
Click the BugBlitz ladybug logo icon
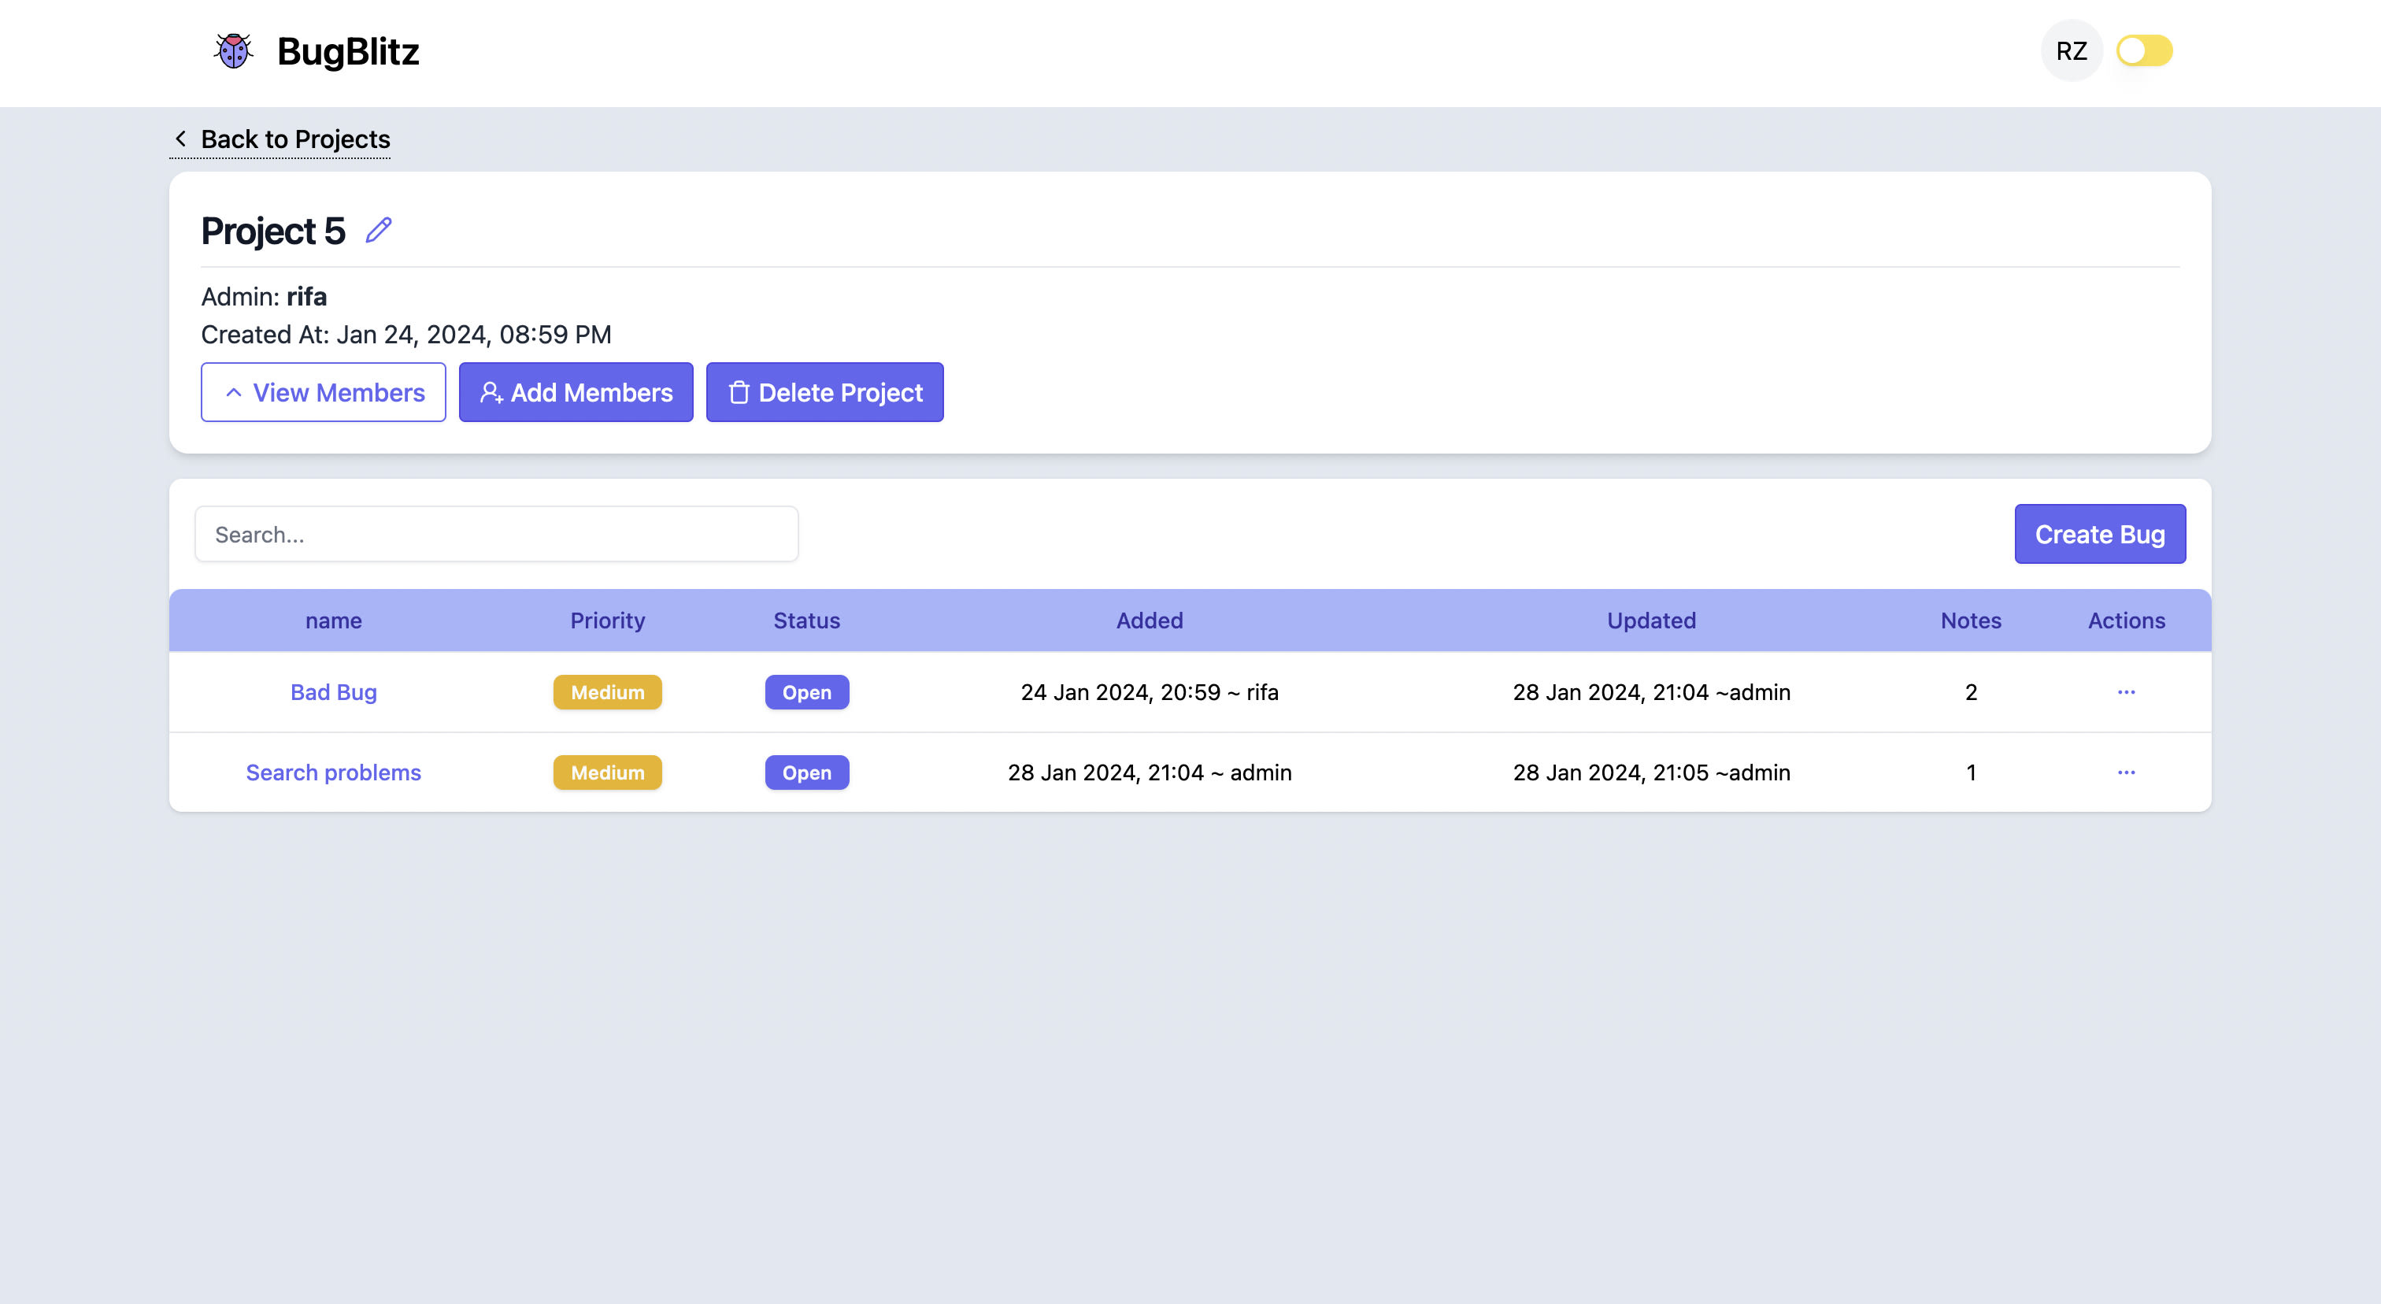click(x=233, y=51)
